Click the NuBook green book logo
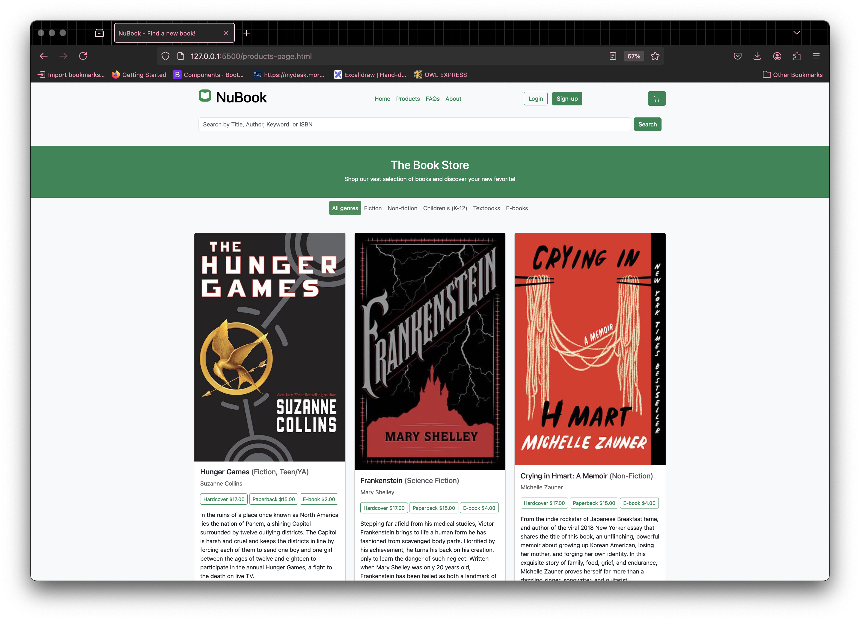Image resolution: width=860 pixels, height=621 pixels. tap(205, 96)
